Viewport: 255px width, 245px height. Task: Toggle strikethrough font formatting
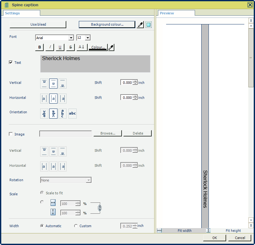coord(70,47)
